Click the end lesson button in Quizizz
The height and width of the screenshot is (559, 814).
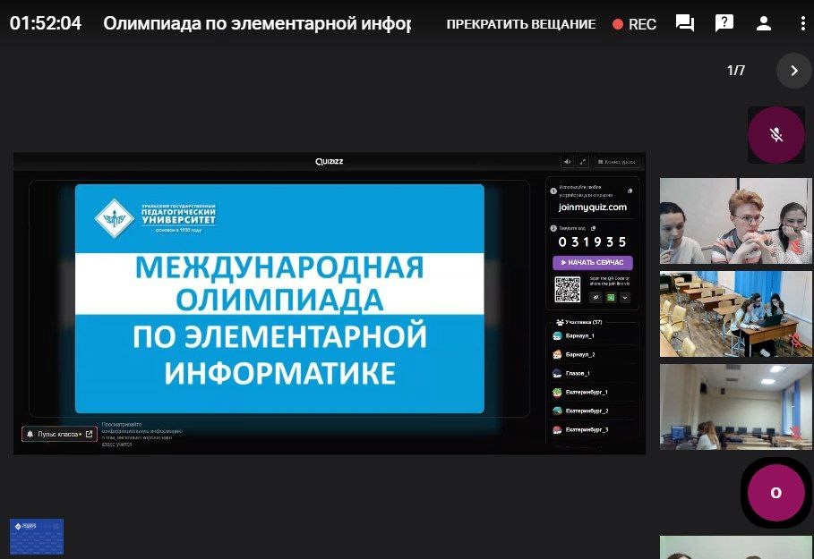[616, 162]
